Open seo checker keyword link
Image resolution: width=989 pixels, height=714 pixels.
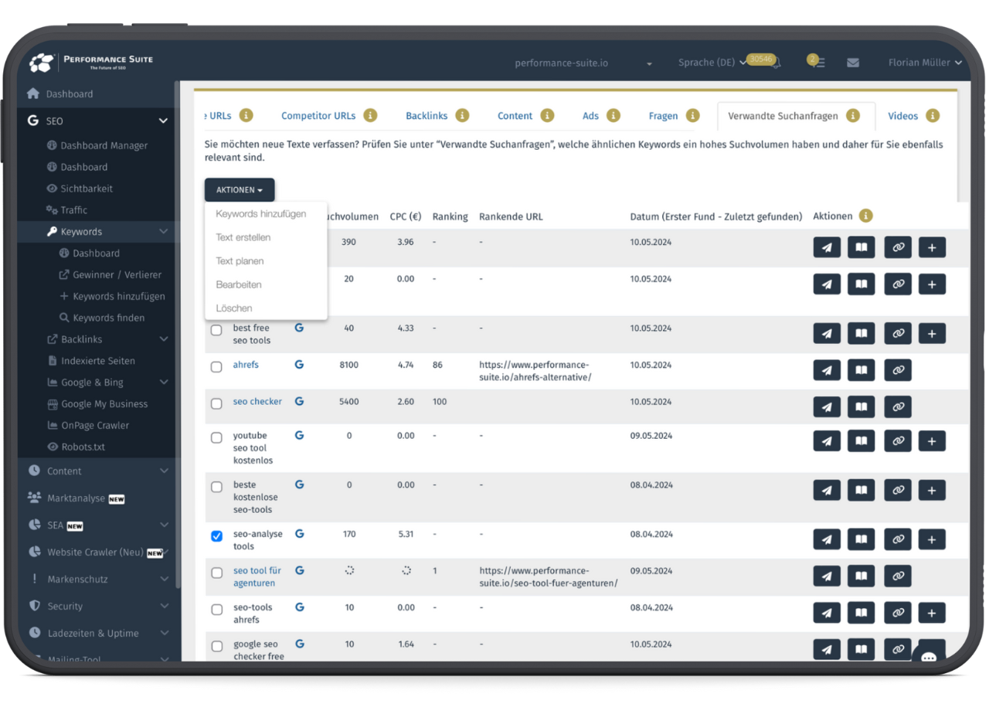tap(257, 402)
